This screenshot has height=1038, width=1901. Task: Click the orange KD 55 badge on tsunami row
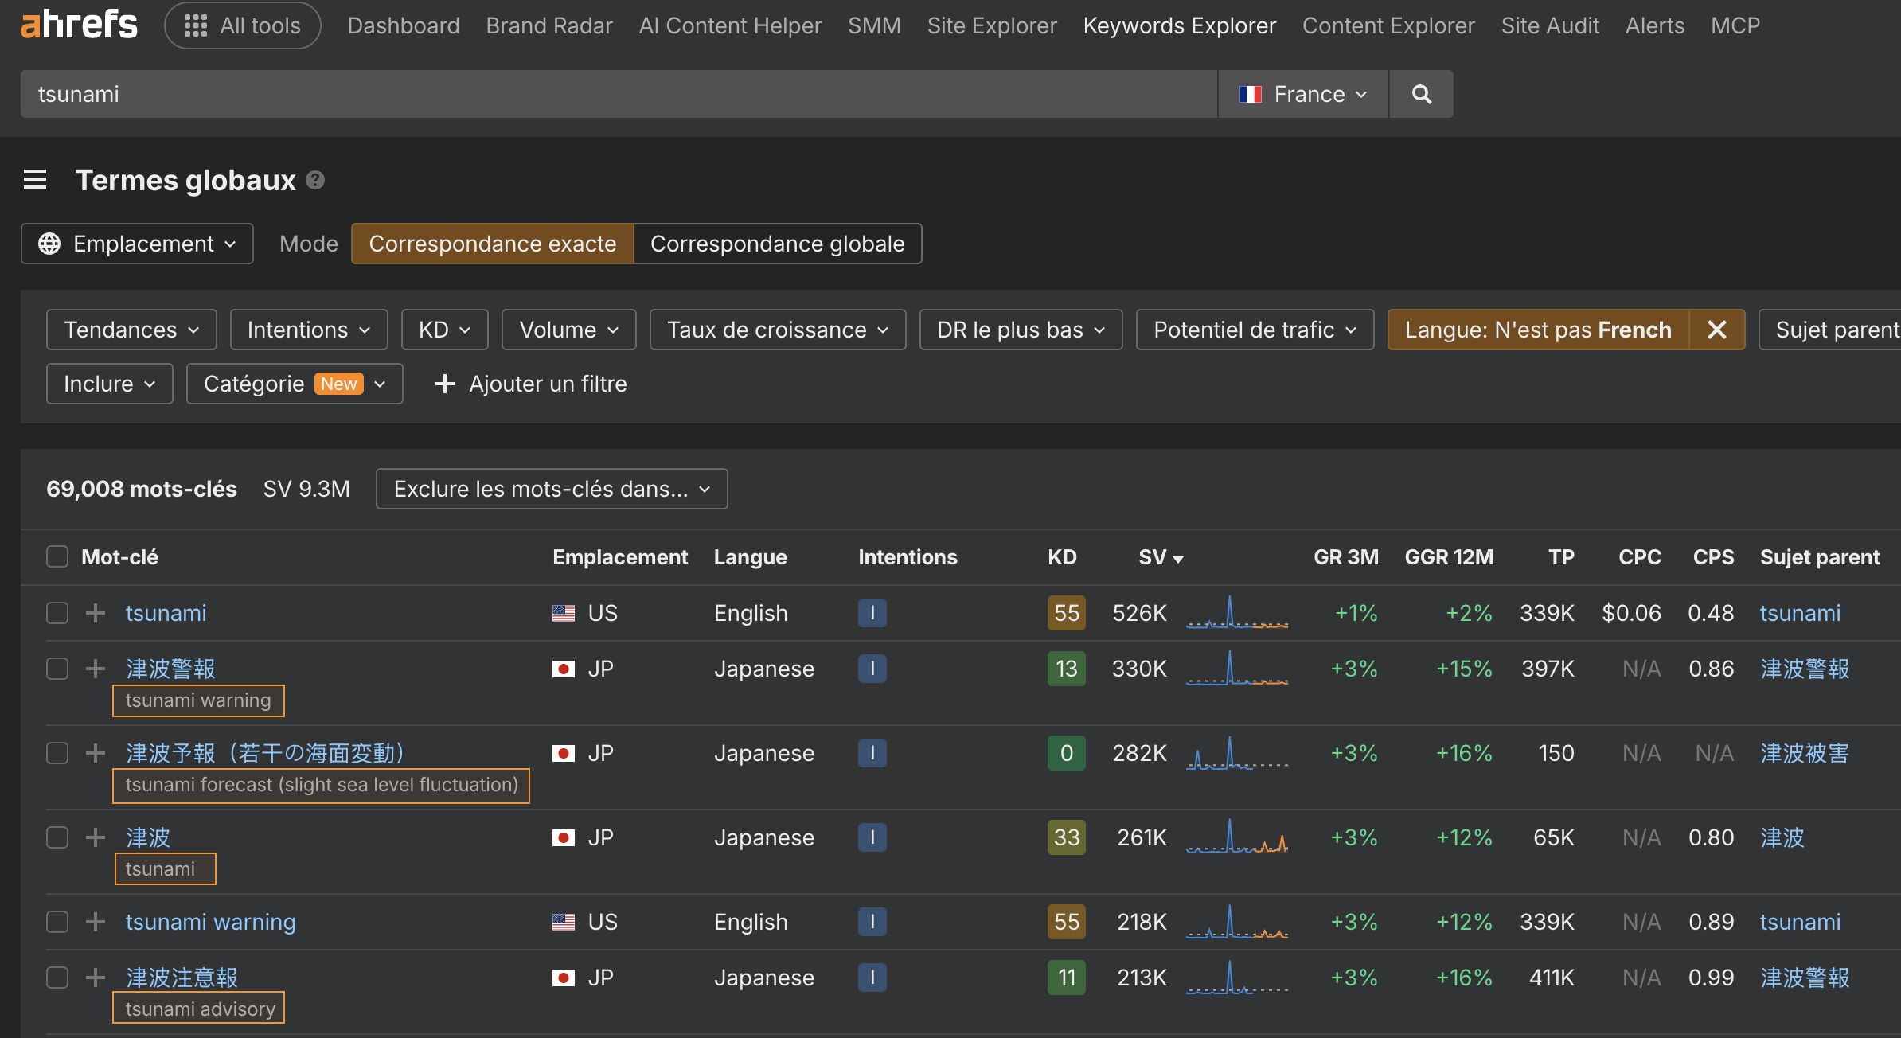[x=1066, y=613]
